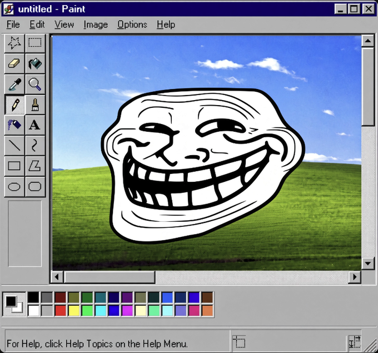Choose the pale yellow swatch

(141, 311)
